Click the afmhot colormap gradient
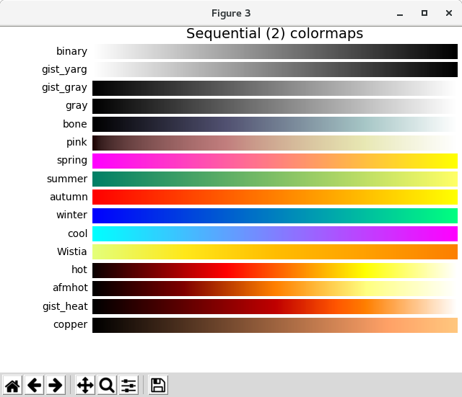The width and height of the screenshot is (462, 397). coord(275,288)
